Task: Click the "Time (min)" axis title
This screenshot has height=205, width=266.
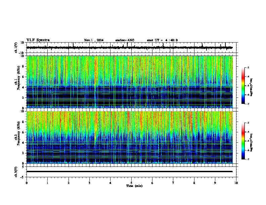Action: 134,186
